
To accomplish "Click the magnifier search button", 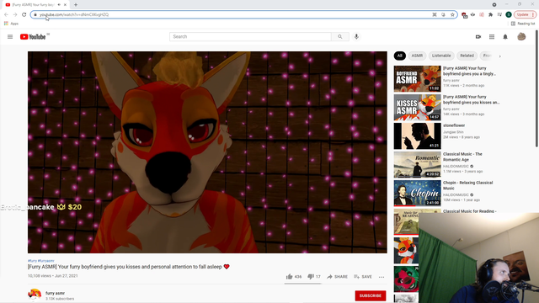I will click(x=340, y=37).
